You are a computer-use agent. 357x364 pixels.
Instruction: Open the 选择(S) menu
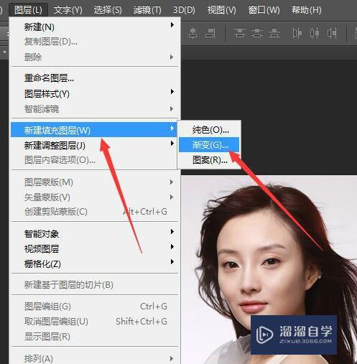coord(108,10)
